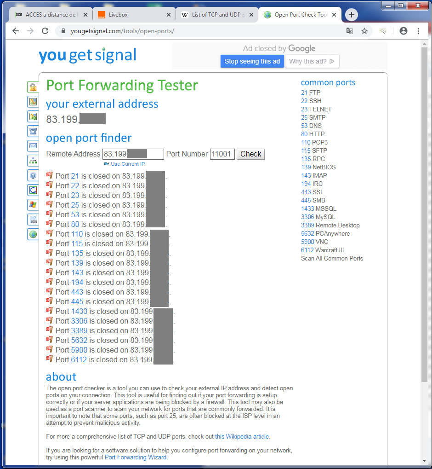The height and width of the screenshot is (469, 432).
Task: Click the telephone icon in the left sidebar
Action: coord(33,131)
